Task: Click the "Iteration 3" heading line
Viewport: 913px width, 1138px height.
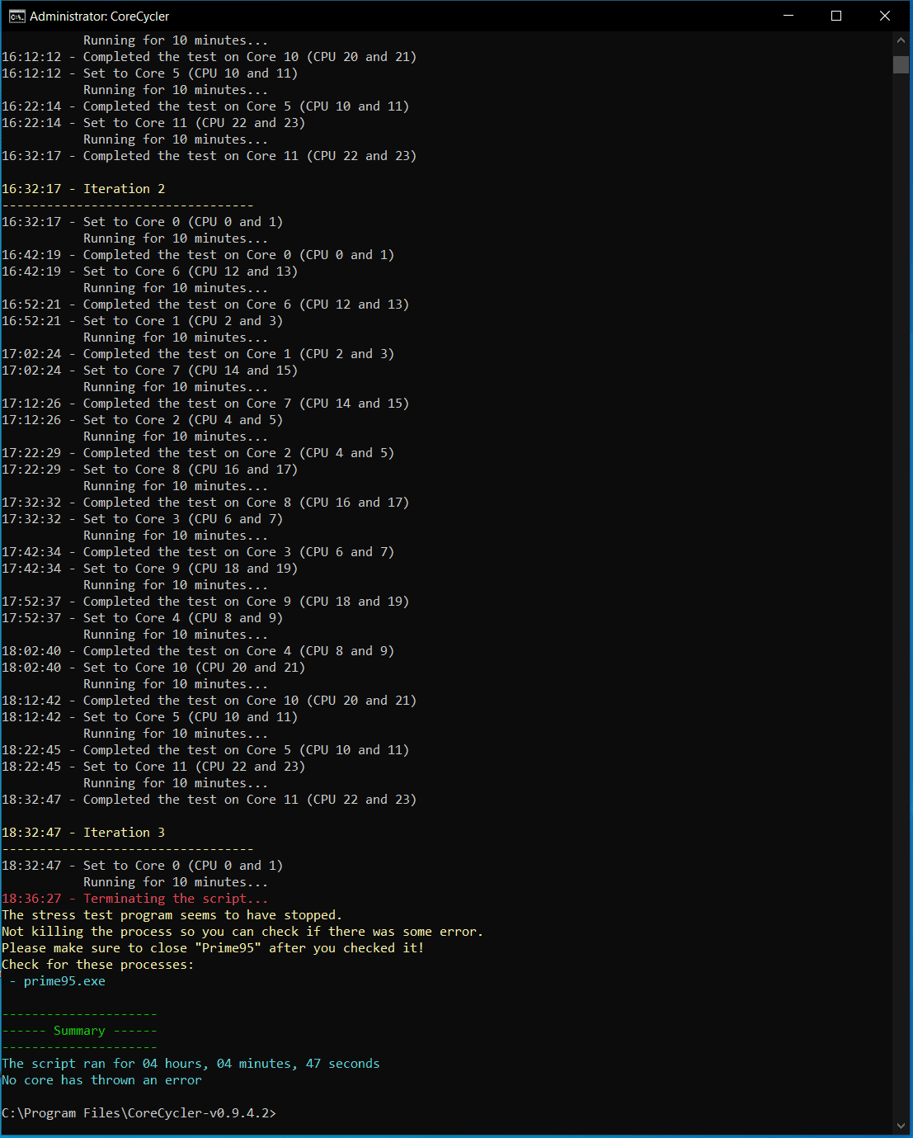Action: (83, 833)
